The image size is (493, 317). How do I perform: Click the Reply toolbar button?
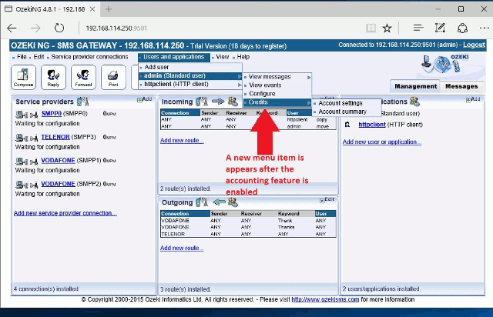53,77
